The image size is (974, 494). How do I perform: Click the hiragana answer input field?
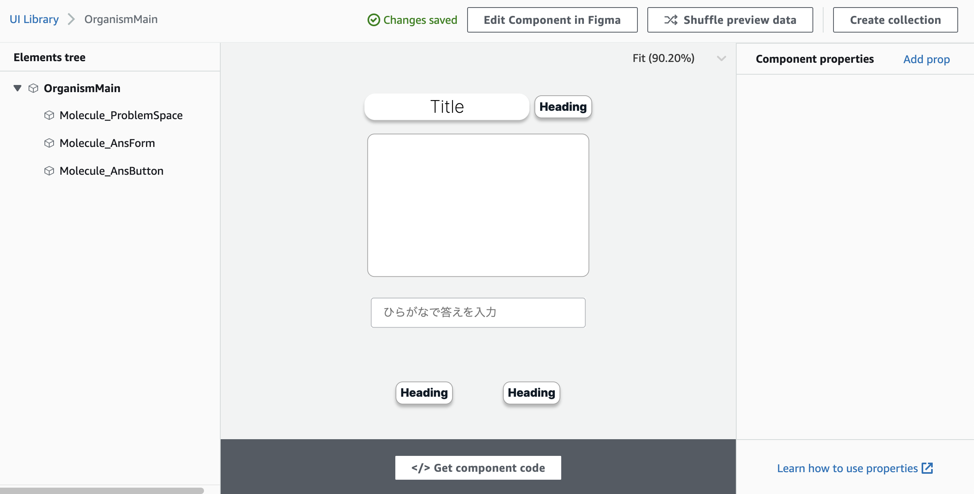(477, 313)
